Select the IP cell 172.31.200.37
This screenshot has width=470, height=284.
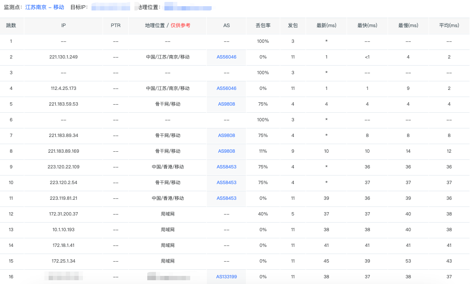pyautogui.click(x=64, y=214)
